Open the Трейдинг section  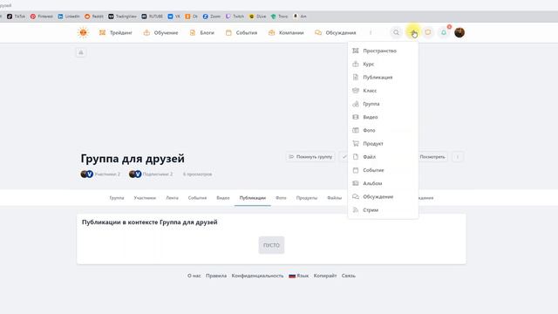click(116, 33)
